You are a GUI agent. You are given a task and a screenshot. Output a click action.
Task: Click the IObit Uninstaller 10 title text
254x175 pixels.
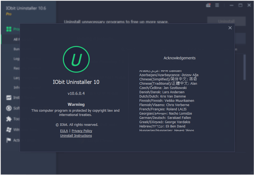coord(76,82)
